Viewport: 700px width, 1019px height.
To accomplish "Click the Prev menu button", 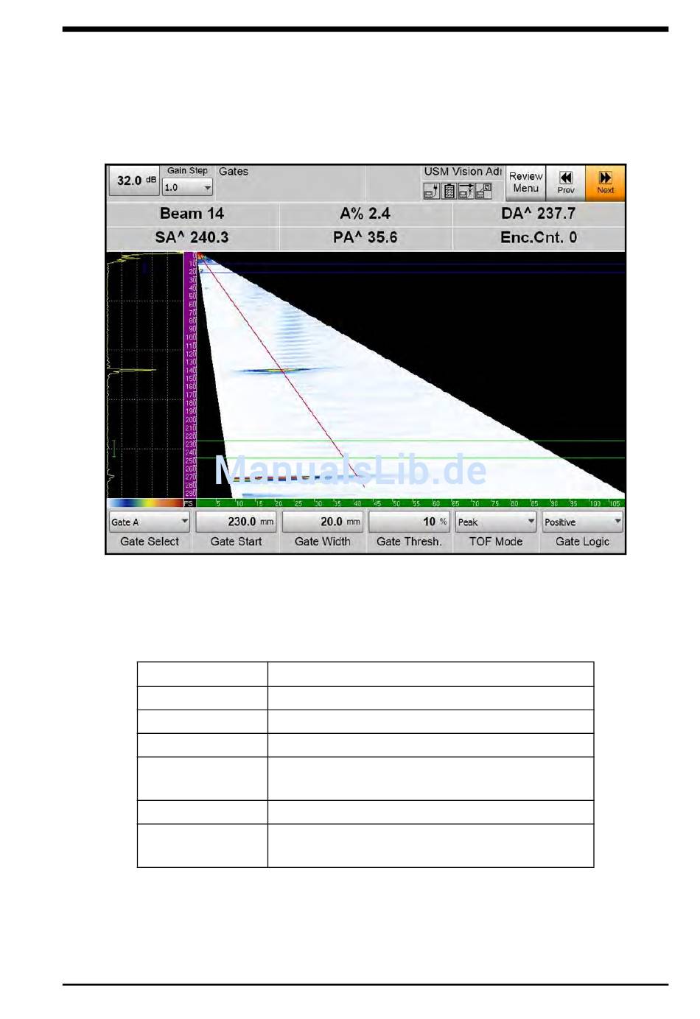I will (565, 183).
